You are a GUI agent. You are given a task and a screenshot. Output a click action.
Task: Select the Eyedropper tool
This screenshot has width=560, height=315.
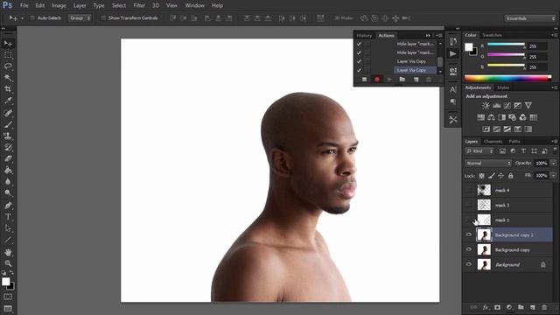click(8, 101)
